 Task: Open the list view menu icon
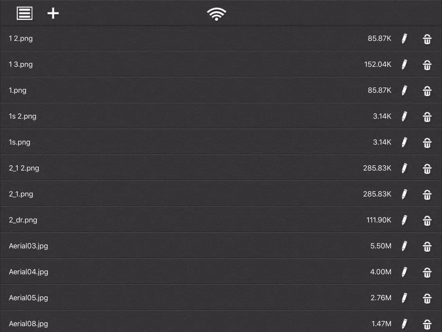[x=25, y=13]
